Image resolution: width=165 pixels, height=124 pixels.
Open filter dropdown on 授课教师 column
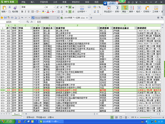(x=111, y=28)
